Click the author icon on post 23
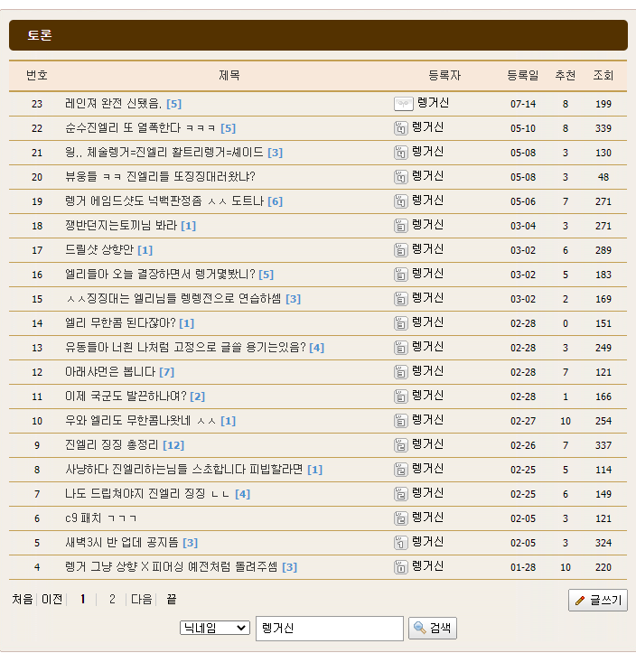Viewport: 636px width, 653px height. (404, 104)
